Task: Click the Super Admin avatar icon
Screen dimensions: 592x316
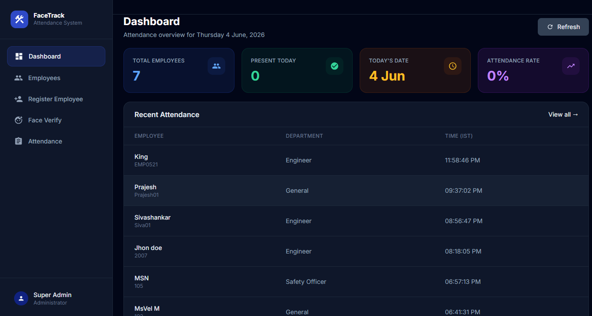Action: click(x=21, y=298)
